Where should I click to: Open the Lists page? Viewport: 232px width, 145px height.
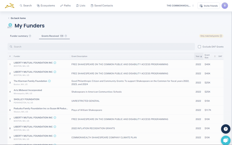coord(81,6)
